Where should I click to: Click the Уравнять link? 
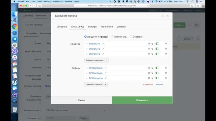[x=159, y=84]
